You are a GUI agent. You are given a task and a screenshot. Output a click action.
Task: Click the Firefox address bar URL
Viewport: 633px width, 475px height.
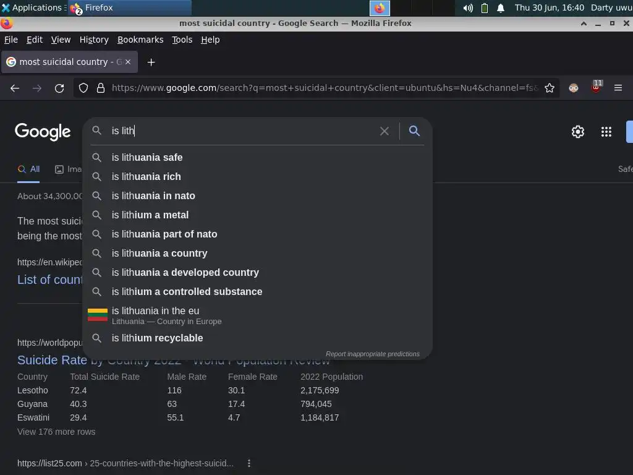[x=325, y=88]
